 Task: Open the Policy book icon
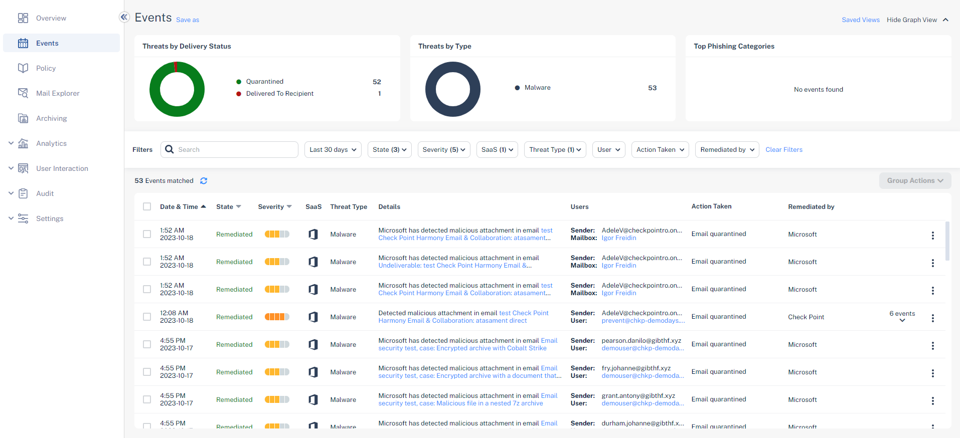(23, 68)
